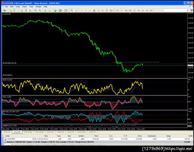Expand the Templates dropdown arrow
Viewport: 194px width, 152px height.
click(67, 11)
